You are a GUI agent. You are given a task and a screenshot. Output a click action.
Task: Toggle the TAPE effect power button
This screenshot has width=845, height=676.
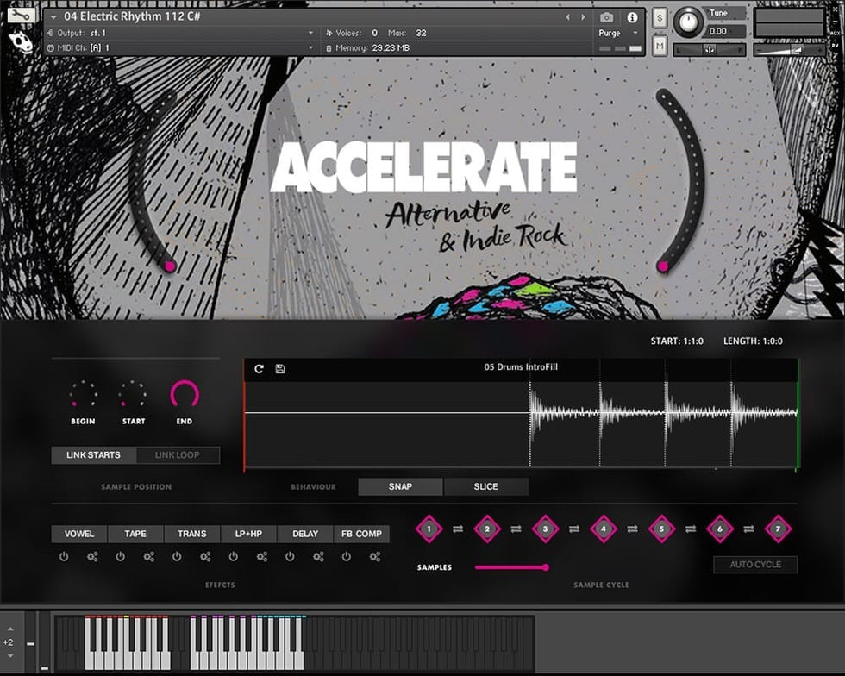tap(121, 557)
